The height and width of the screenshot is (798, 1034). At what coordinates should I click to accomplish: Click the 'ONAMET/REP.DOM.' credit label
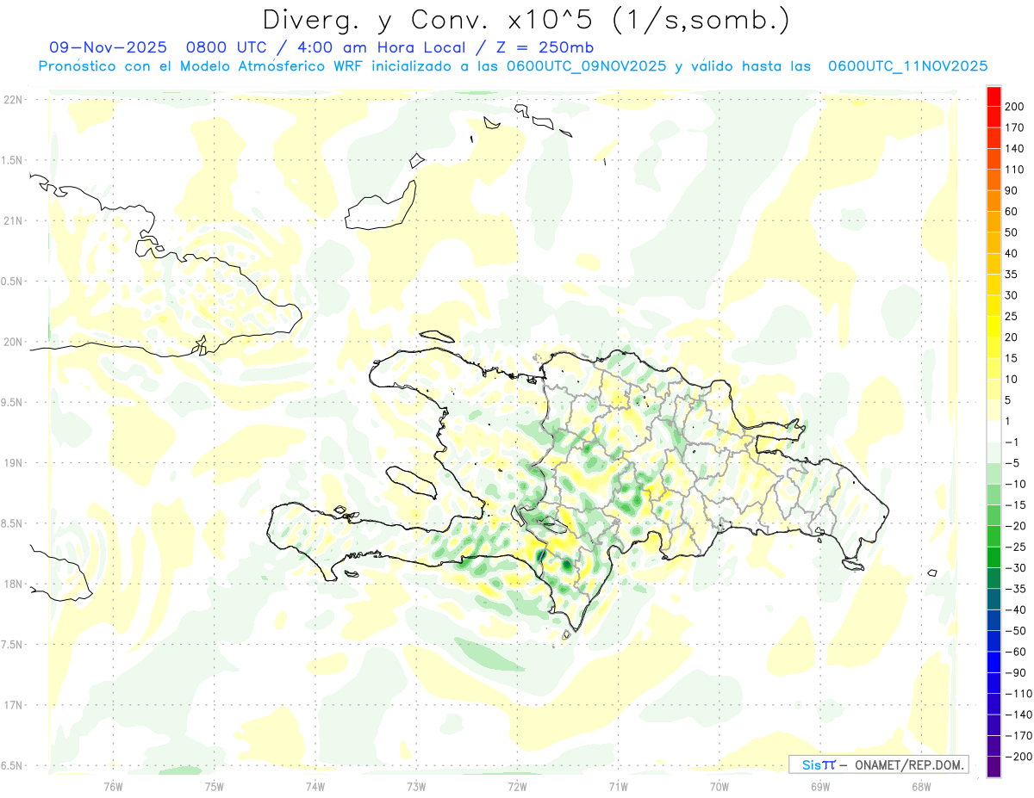[x=909, y=764]
